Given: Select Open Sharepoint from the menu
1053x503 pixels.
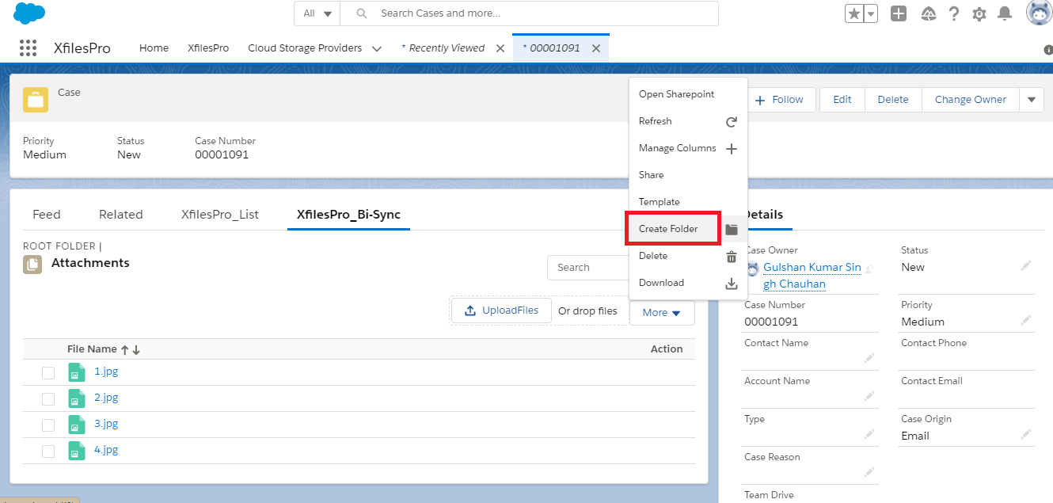Looking at the screenshot, I should pyautogui.click(x=688, y=94).
